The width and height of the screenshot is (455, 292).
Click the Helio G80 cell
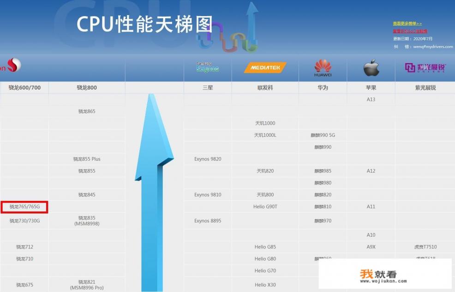[x=265, y=259]
